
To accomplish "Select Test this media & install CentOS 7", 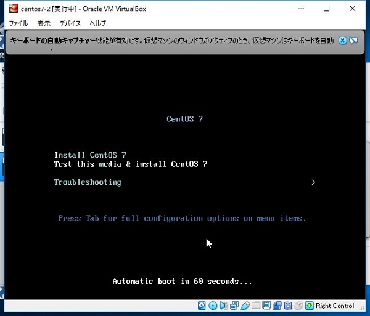I will 131,164.
